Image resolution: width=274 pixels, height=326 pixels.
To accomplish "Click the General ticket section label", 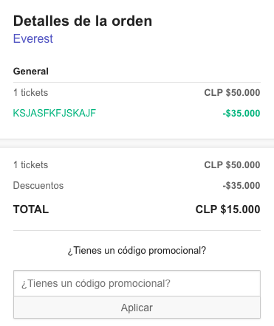I will pos(31,72).
